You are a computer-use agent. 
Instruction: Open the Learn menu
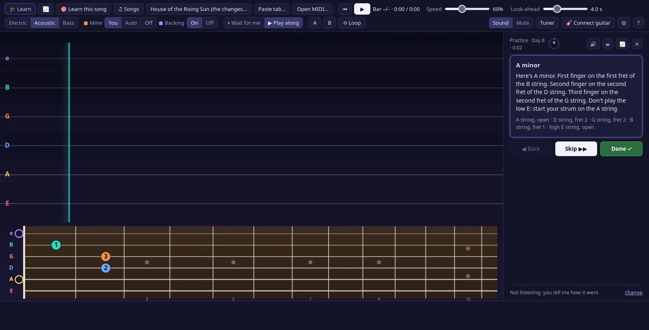20,9
